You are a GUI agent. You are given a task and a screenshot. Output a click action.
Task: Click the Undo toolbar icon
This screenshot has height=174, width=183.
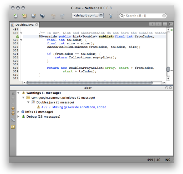tap(53, 15)
